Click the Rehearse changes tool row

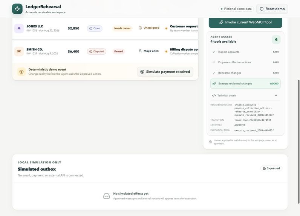245,73
